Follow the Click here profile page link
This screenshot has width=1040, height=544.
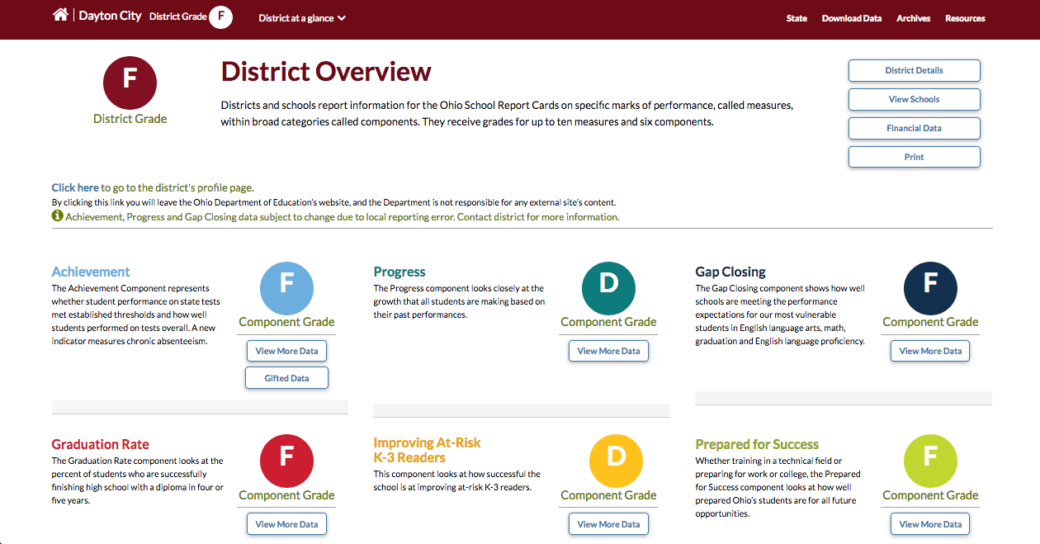coord(75,187)
